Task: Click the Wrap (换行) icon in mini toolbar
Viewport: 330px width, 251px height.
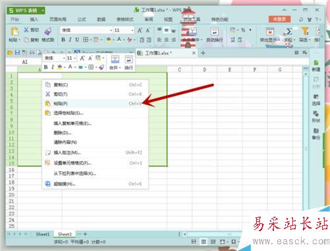Action: [x=129, y=59]
